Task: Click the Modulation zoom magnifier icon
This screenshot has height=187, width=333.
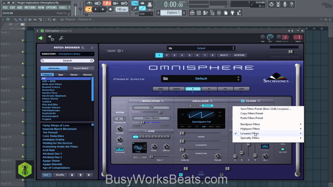Action: tap(162, 101)
